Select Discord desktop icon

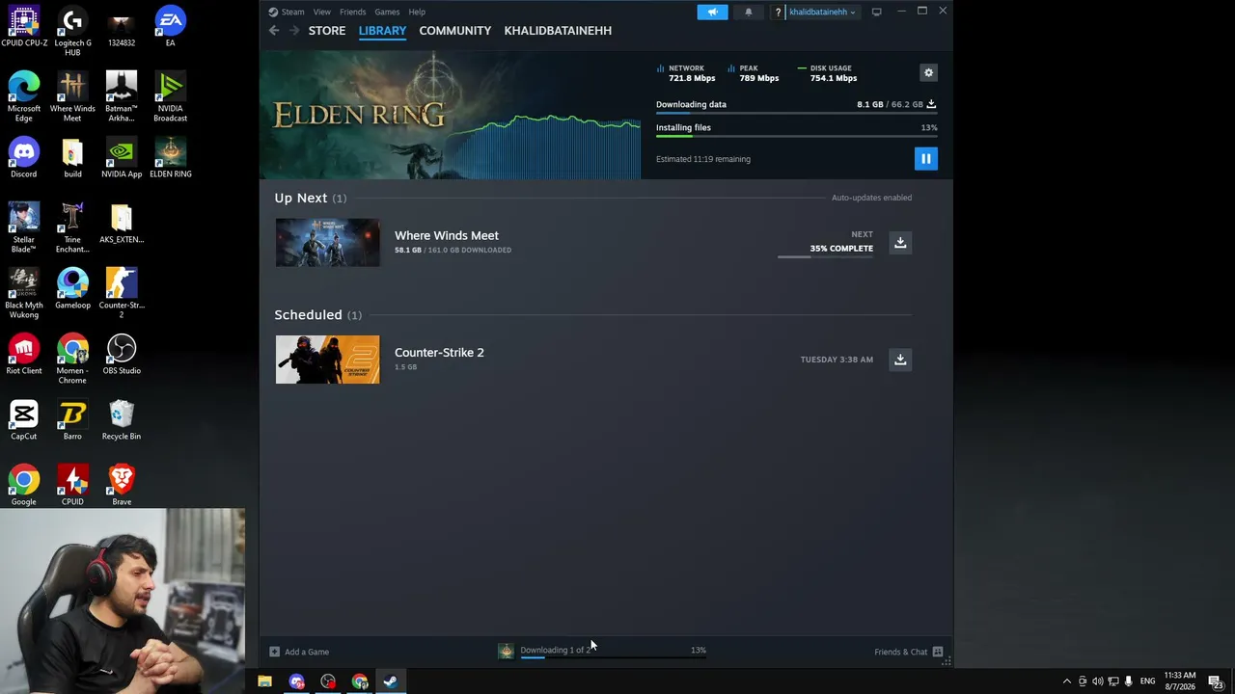pos(24,159)
